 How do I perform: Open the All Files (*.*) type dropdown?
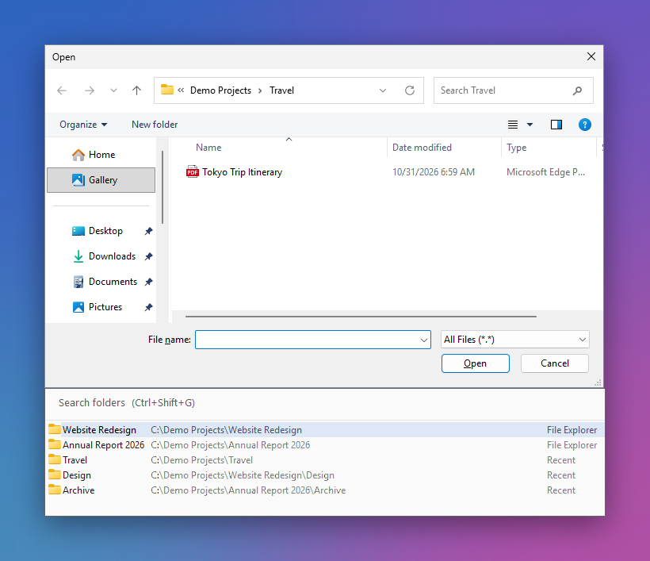click(x=515, y=340)
